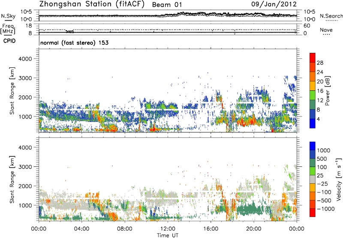Screen dimensions: 343x238
Task: Click the 'Zhongshan Station (fitACF)' title text
Action: pyautogui.click(x=92, y=4)
